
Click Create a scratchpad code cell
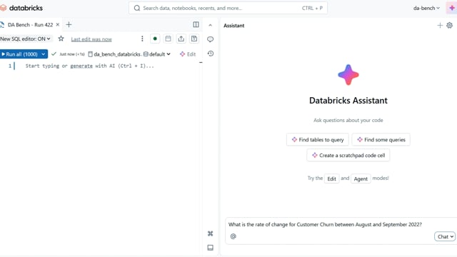click(x=348, y=156)
